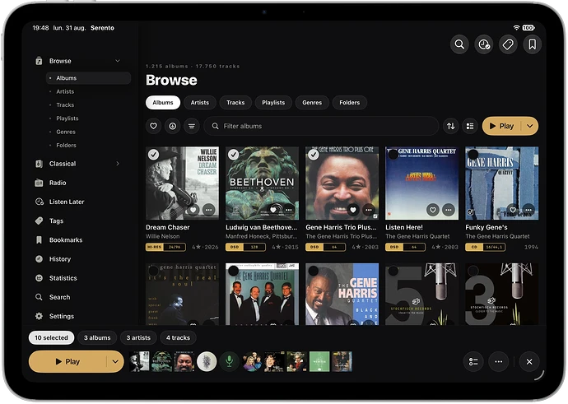Filter albums by favorites heart icon
The image size is (568, 404).
tap(154, 126)
